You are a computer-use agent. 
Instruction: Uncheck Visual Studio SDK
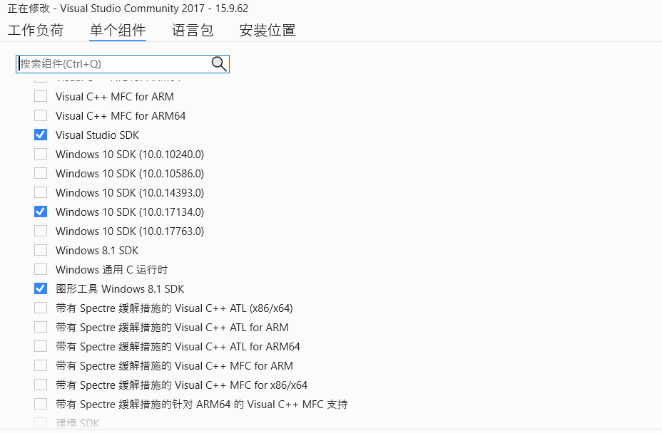coord(41,135)
